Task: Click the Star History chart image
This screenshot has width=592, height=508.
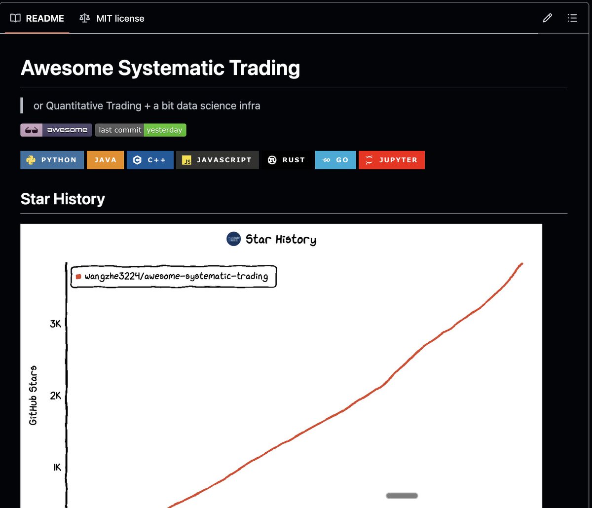Action: pos(281,366)
